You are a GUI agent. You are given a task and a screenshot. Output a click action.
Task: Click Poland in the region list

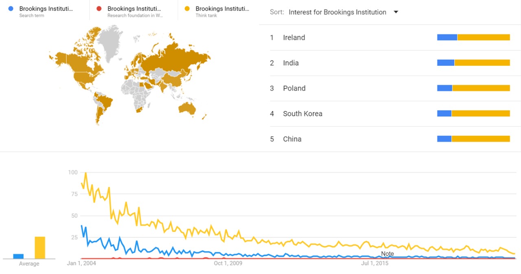tap(294, 88)
